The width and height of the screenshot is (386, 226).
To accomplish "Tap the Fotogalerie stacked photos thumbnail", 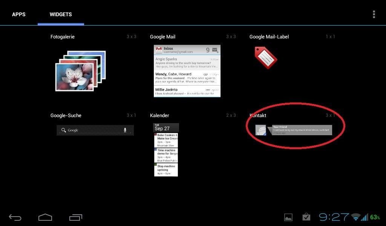I will tap(81, 71).
